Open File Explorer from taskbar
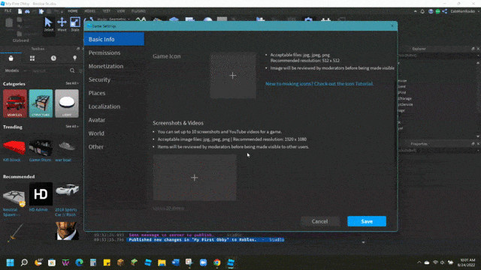 coord(162,262)
